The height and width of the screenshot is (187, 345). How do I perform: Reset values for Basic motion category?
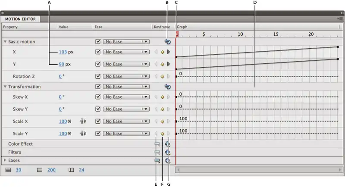[167, 42]
